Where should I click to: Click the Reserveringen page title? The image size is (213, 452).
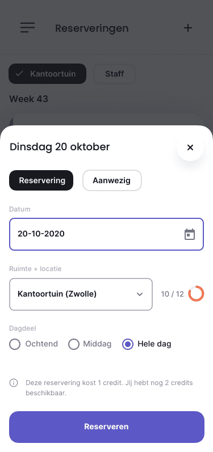(92, 28)
